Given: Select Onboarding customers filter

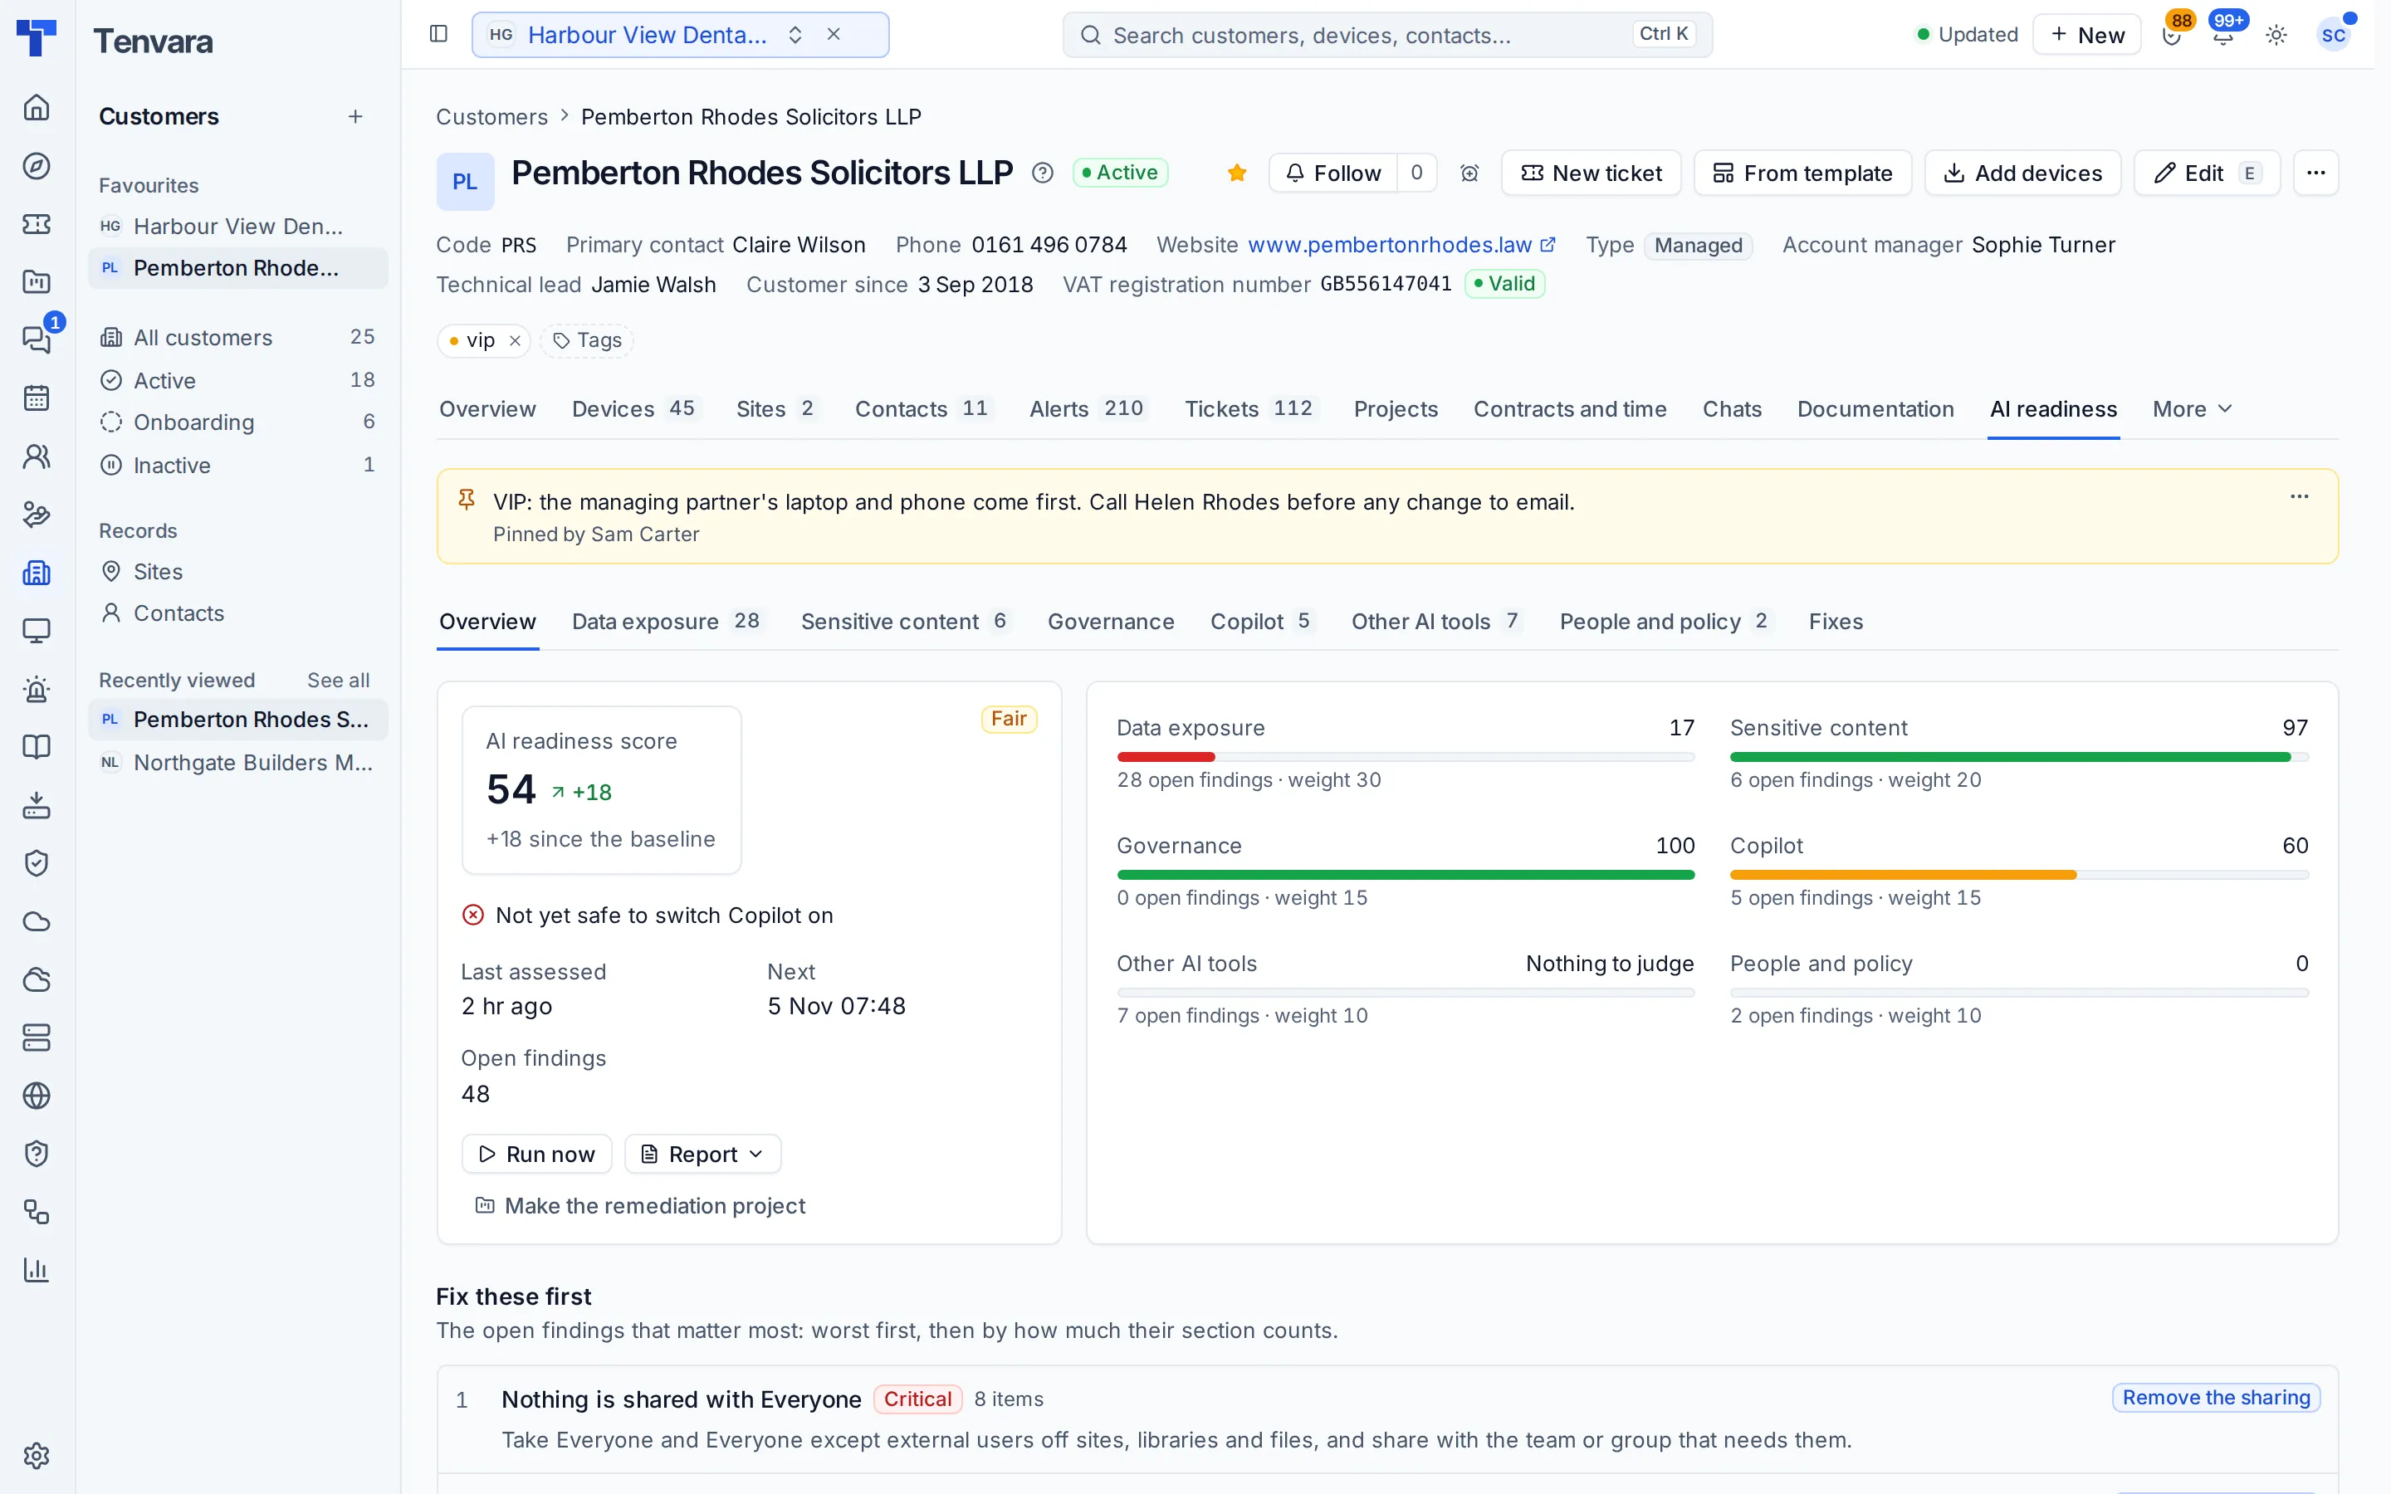Looking at the screenshot, I should click(x=237, y=422).
